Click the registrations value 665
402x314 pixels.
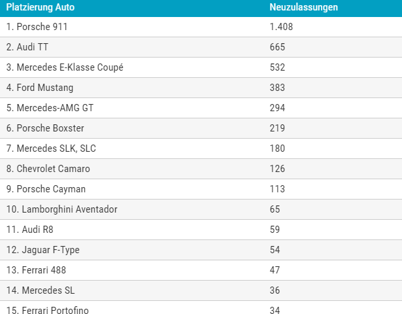(x=277, y=47)
